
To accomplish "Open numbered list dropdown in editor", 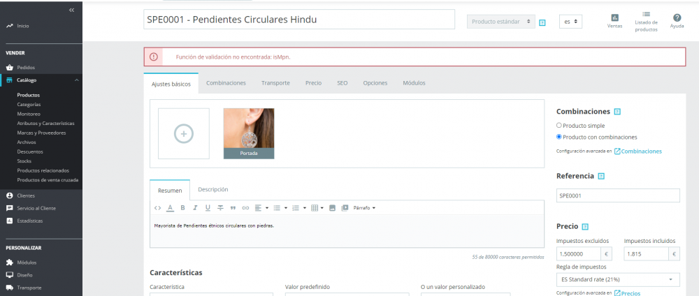I will pyautogui.click(x=298, y=208).
